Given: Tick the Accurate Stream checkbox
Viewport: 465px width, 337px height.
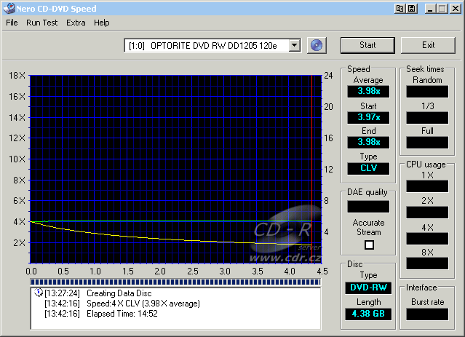Looking at the screenshot, I should point(369,245).
